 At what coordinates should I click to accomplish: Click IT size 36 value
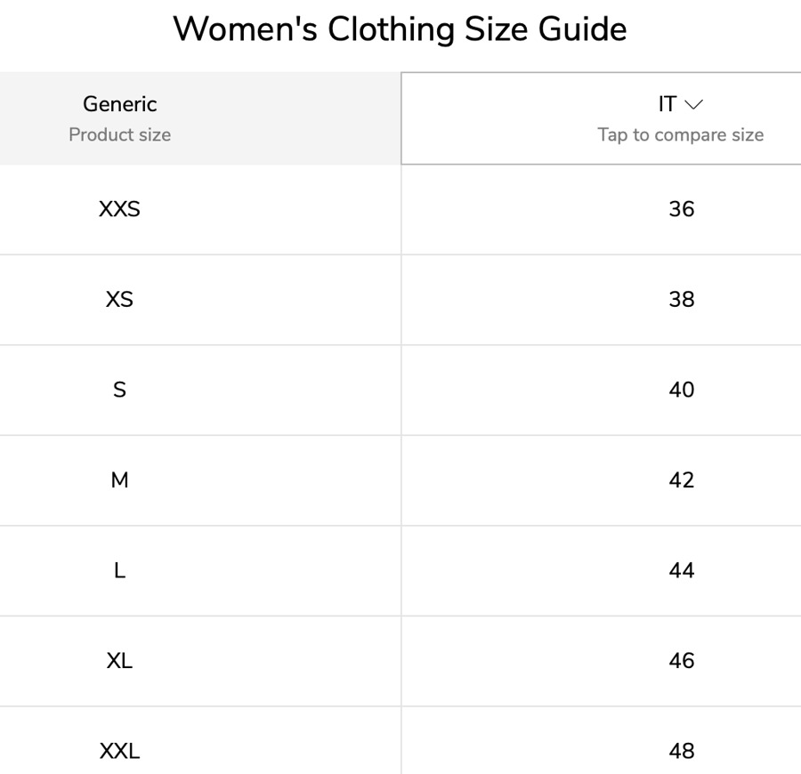681,209
